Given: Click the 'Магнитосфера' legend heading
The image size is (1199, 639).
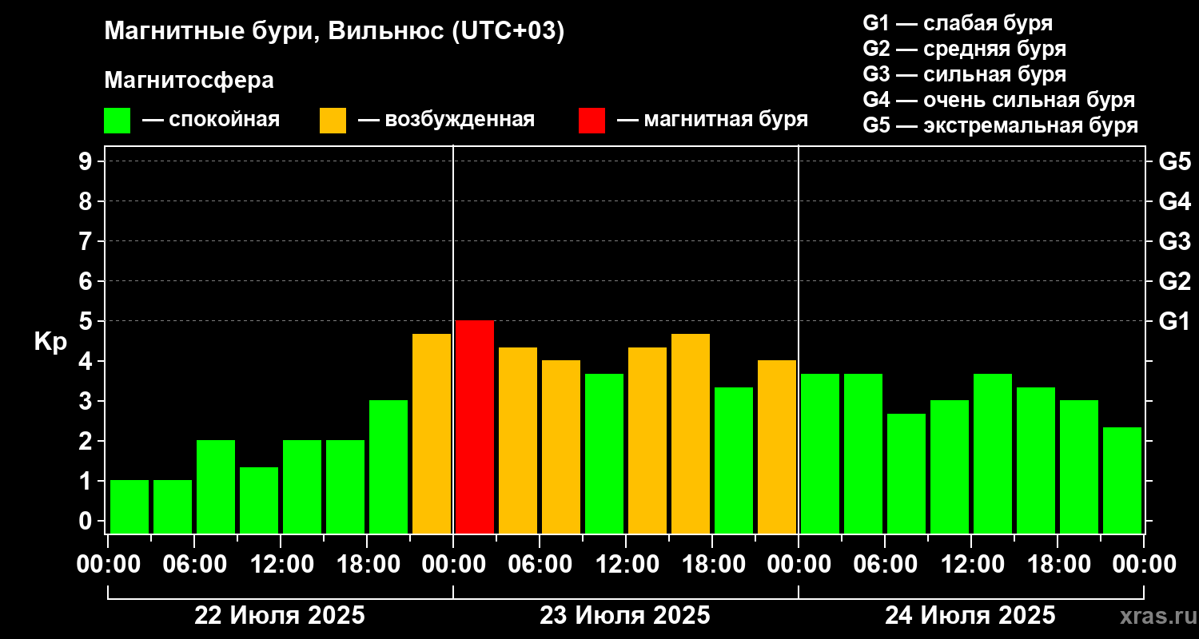Looking at the screenshot, I should pos(189,81).
